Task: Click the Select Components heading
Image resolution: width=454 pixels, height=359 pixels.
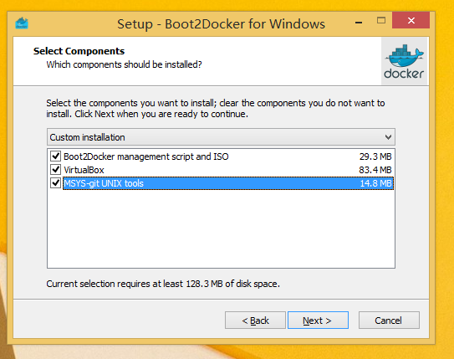Action: (79, 51)
